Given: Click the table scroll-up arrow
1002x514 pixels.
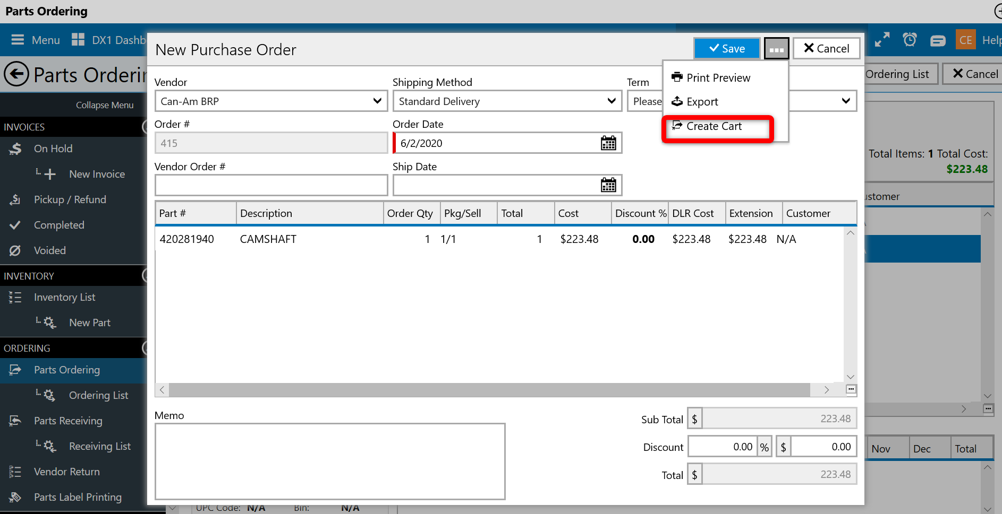Looking at the screenshot, I should 850,233.
